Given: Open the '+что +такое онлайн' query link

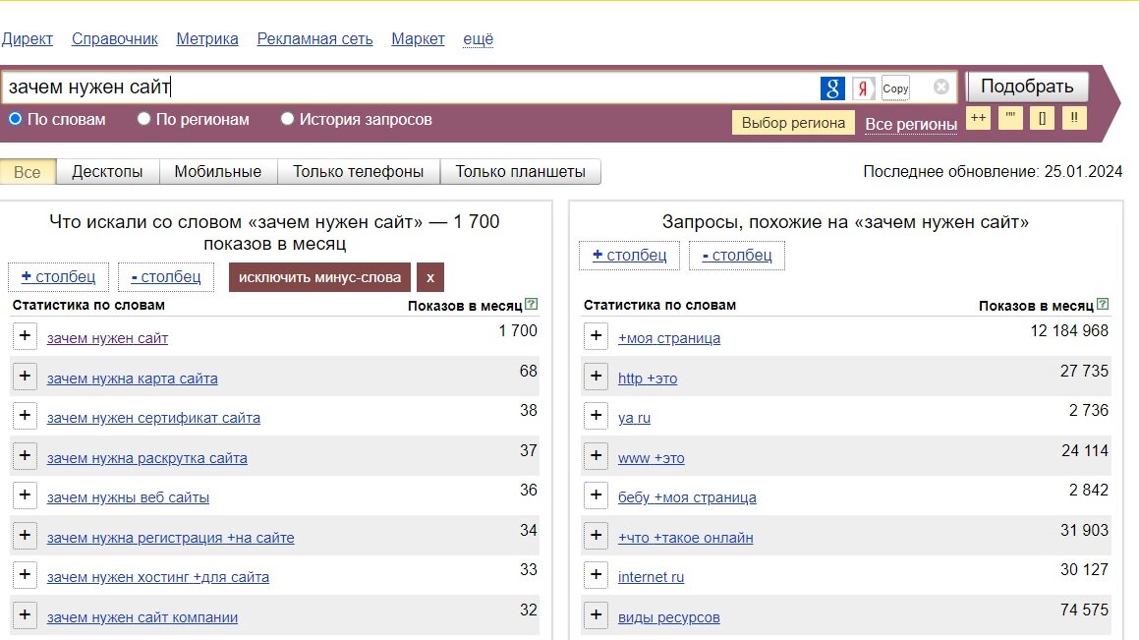Looking at the screenshot, I should click(x=685, y=538).
